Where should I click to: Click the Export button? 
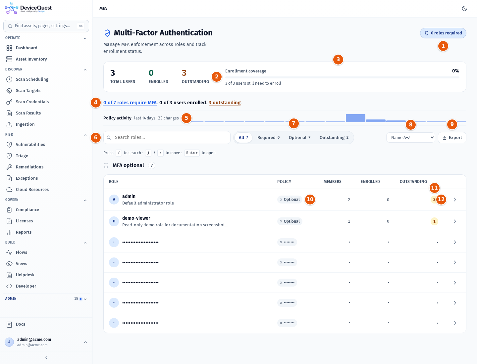pyautogui.click(x=452, y=138)
